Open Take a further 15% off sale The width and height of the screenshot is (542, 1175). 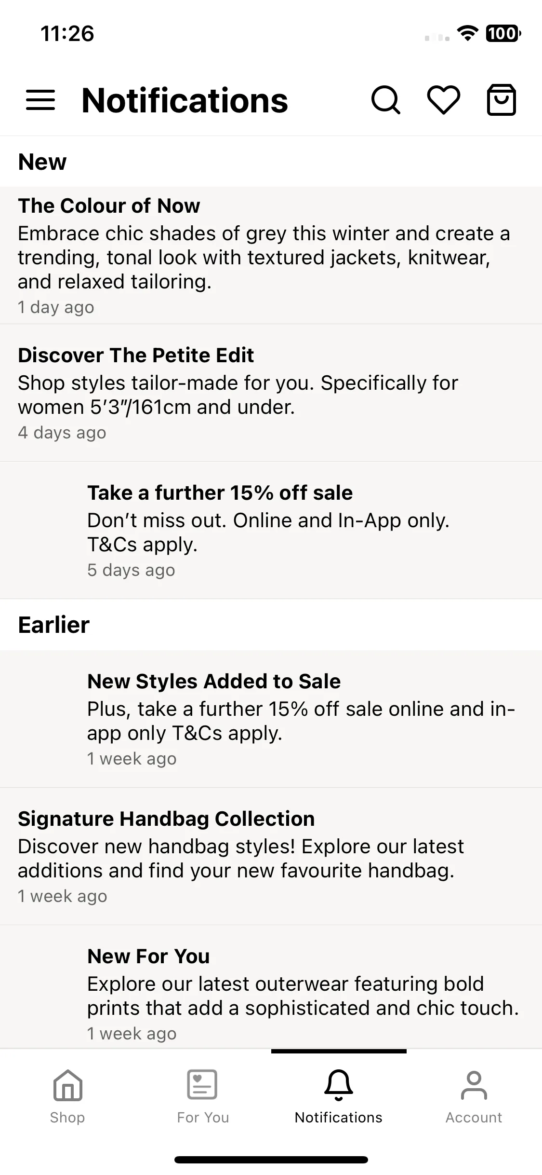[271, 530]
